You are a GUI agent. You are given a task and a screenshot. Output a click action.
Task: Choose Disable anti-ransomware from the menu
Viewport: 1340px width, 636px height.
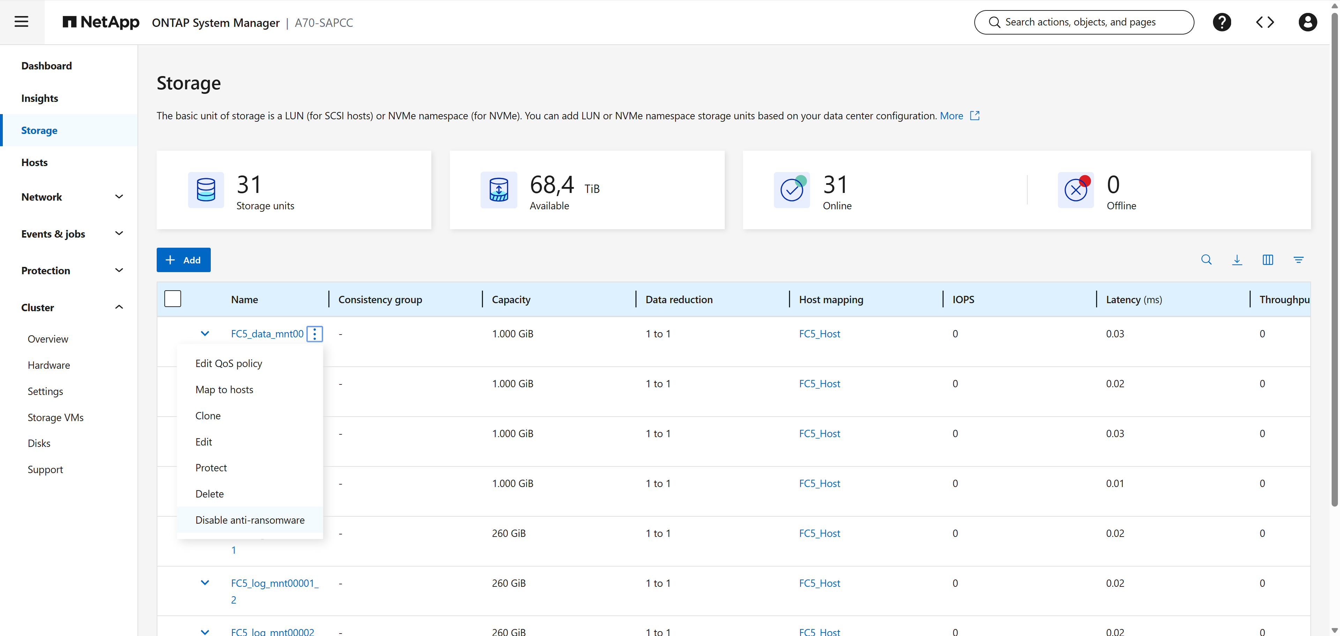(250, 519)
